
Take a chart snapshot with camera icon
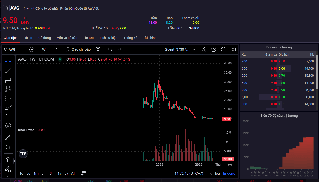233,49
